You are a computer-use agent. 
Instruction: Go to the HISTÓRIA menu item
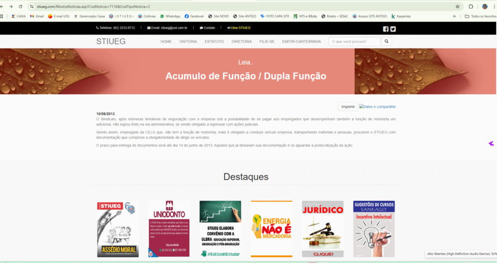188,42
